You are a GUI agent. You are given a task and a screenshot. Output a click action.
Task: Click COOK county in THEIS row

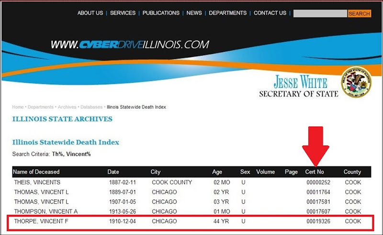[353, 182]
